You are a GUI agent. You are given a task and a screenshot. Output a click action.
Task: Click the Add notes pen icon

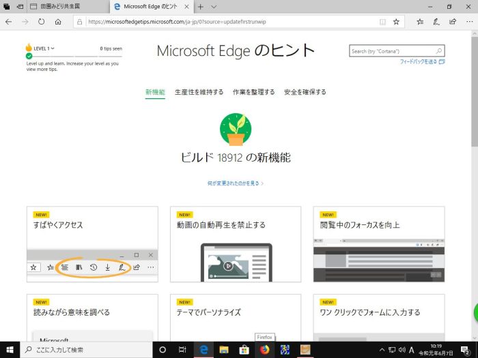coord(436,22)
